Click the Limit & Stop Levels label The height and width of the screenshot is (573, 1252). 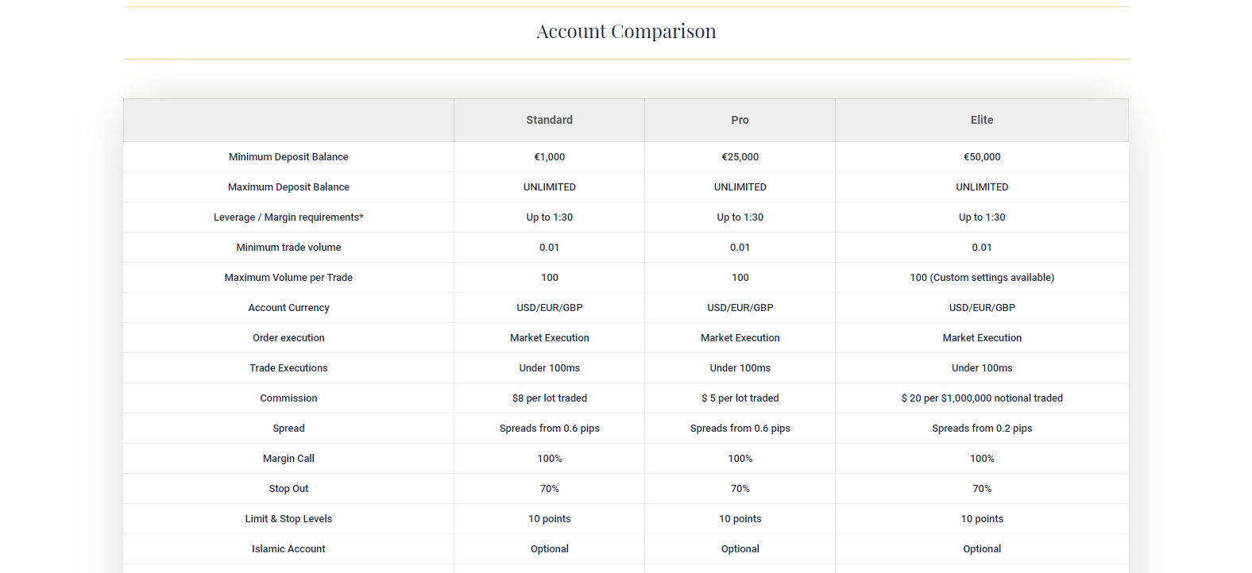(x=288, y=519)
